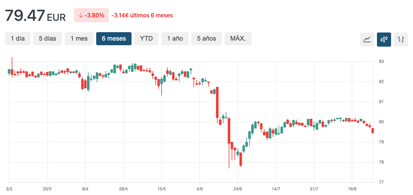Click the 24/6 date marker on axis

pos(238,189)
